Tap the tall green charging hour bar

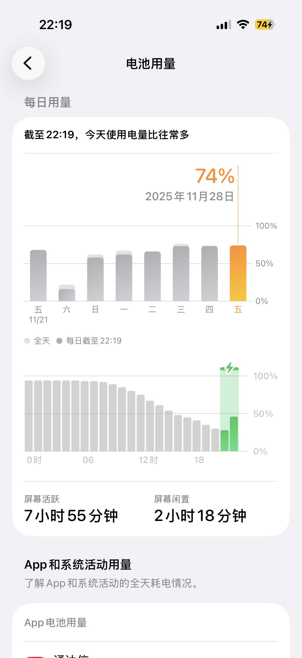234,434
